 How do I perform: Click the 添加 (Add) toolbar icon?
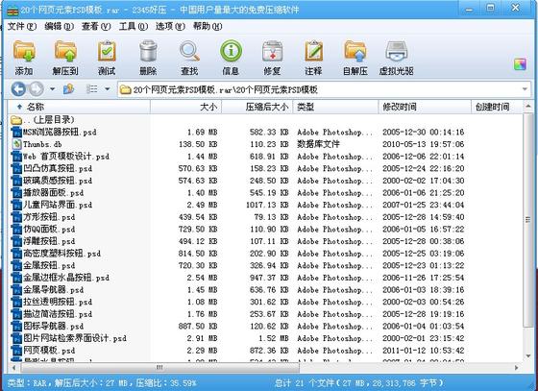(x=24, y=52)
